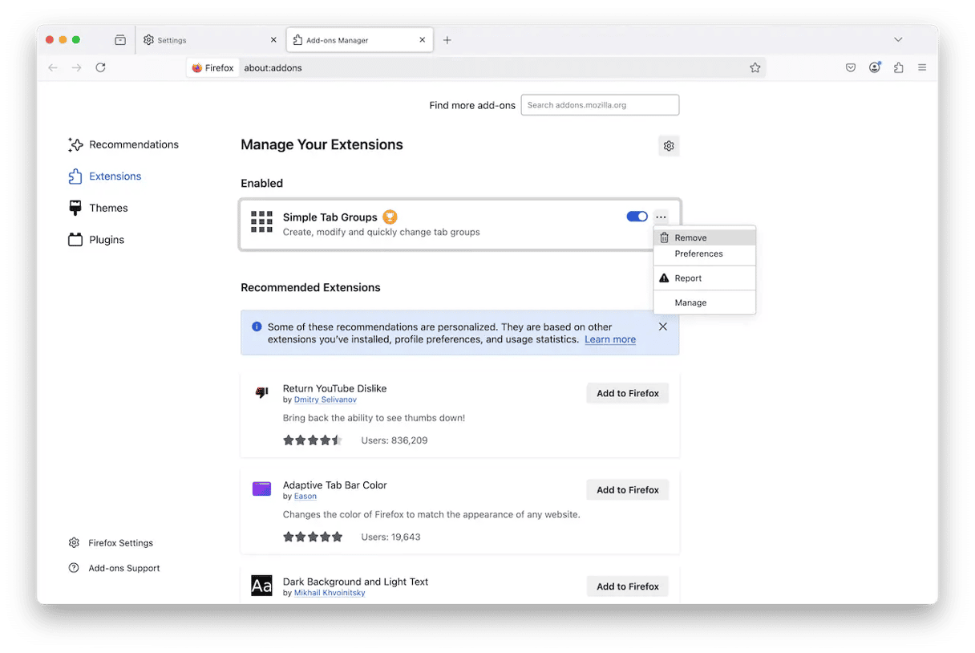Open the Add-ons Support link
The height and width of the screenshot is (653, 975).
[114, 568]
